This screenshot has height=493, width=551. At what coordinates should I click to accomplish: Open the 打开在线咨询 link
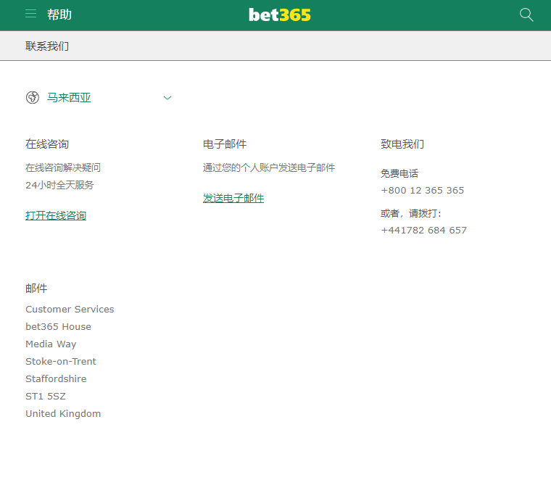tap(56, 215)
